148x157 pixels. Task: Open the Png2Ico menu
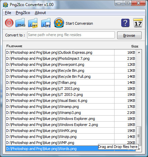pos(23,13)
